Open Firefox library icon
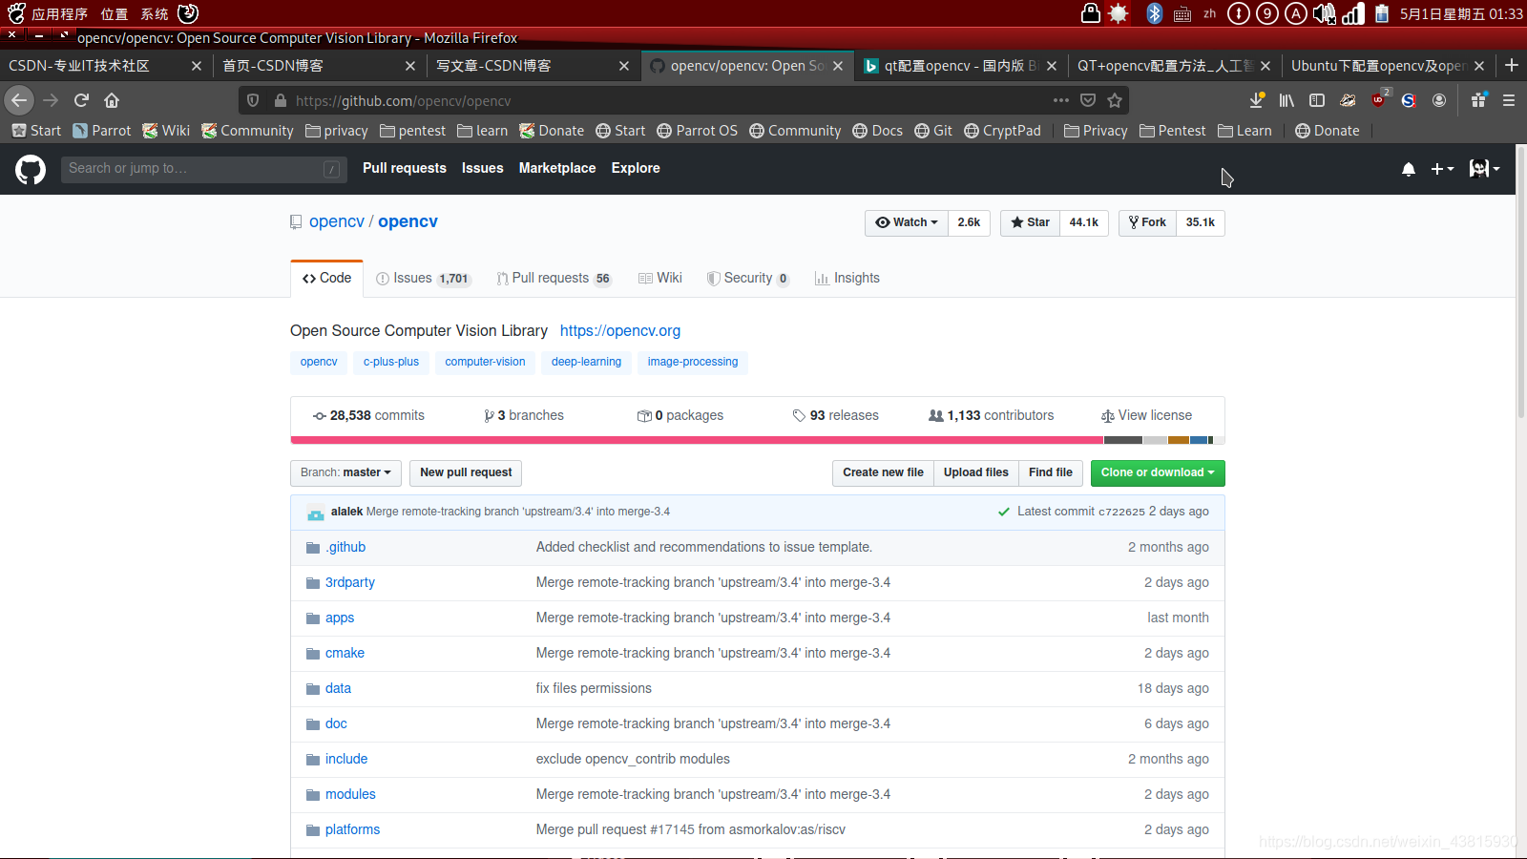The height and width of the screenshot is (859, 1527). (x=1286, y=100)
